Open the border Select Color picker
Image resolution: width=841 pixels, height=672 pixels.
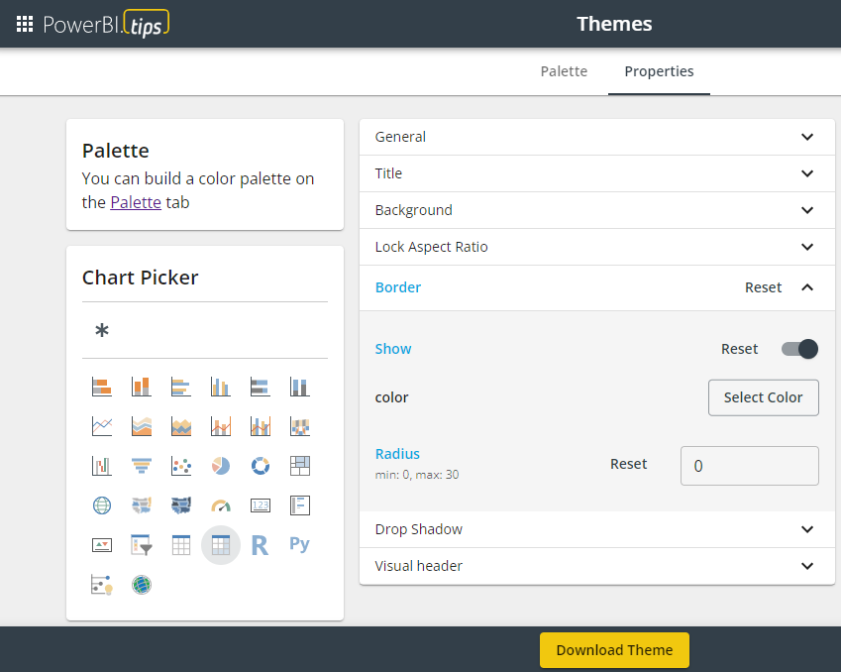[x=763, y=397]
